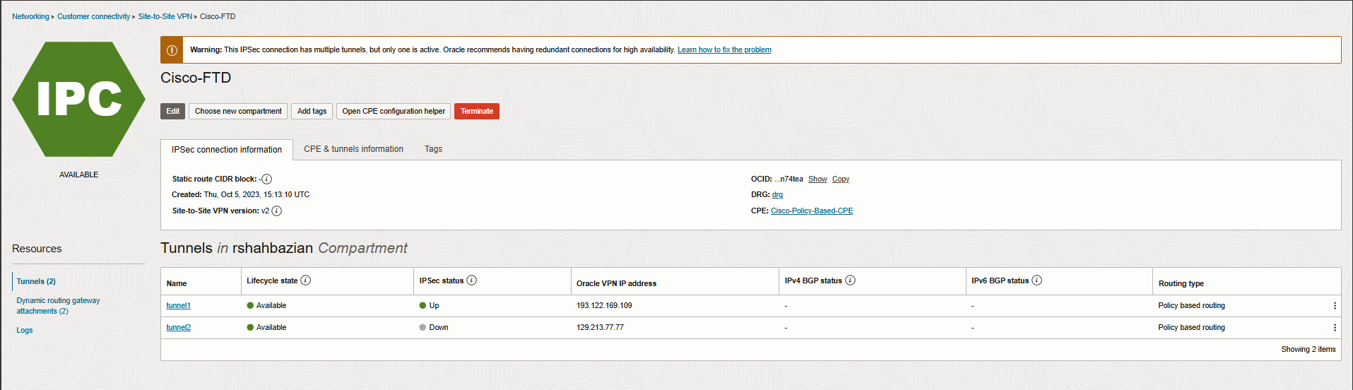This screenshot has width=1353, height=390.
Task: Click the IPv4 BGP status info icon
Action: (850, 280)
